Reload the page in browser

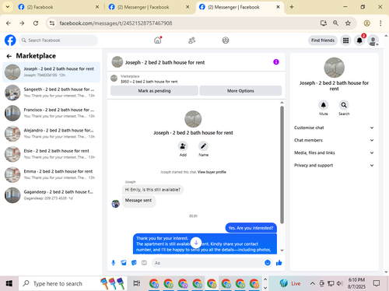tap(36, 23)
